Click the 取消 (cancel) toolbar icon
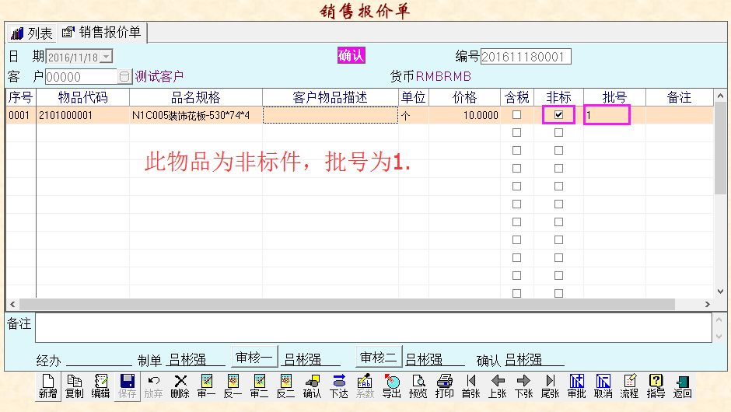 click(603, 386)
